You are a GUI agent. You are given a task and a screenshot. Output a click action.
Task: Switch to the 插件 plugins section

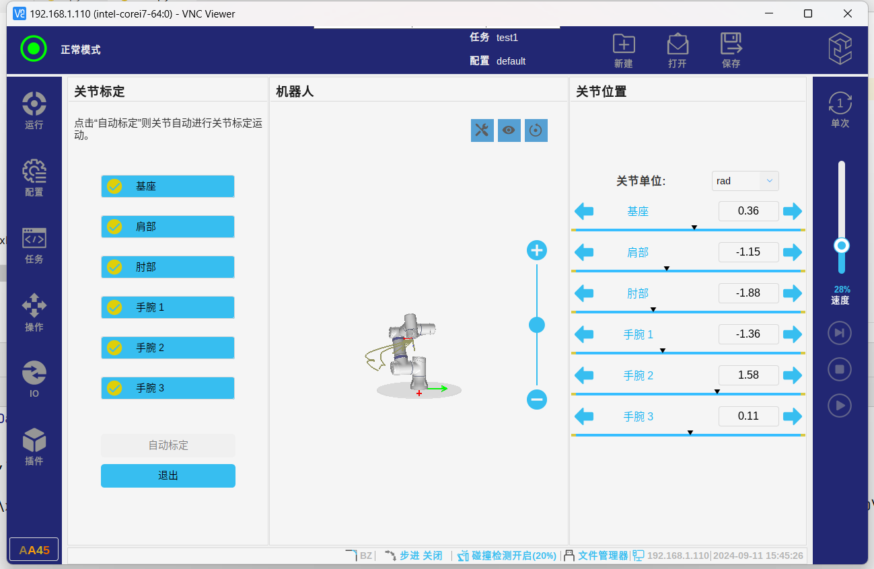tap(34, 447)
